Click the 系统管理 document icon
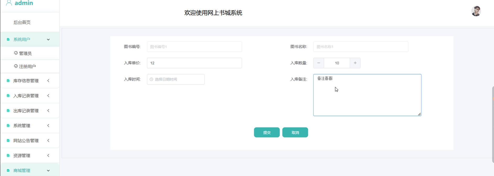This screenshot has height=176, width=494. (8, 125)
